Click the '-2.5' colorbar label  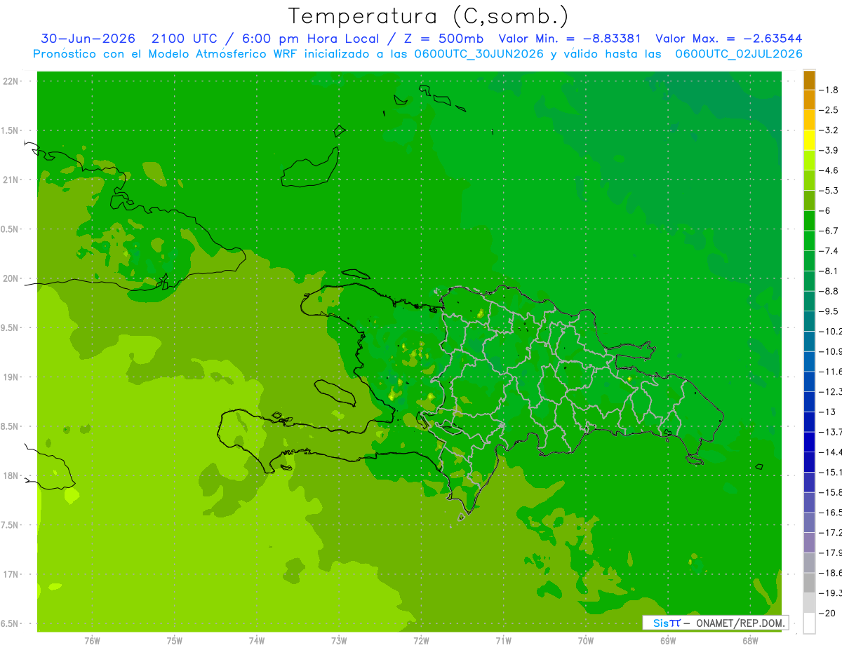coord(829,110)
